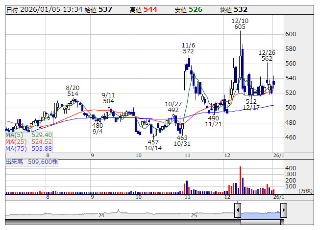Click the MA(5) 529.40 legend entry
The height and width of the screenshot is (230, 320).
coord(28,135)
